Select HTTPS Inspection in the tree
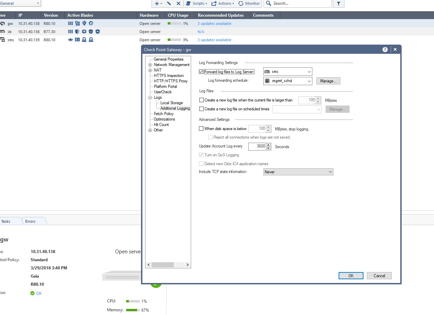The height and width of the screenshot is (315, 434). (x=169, y=76)
